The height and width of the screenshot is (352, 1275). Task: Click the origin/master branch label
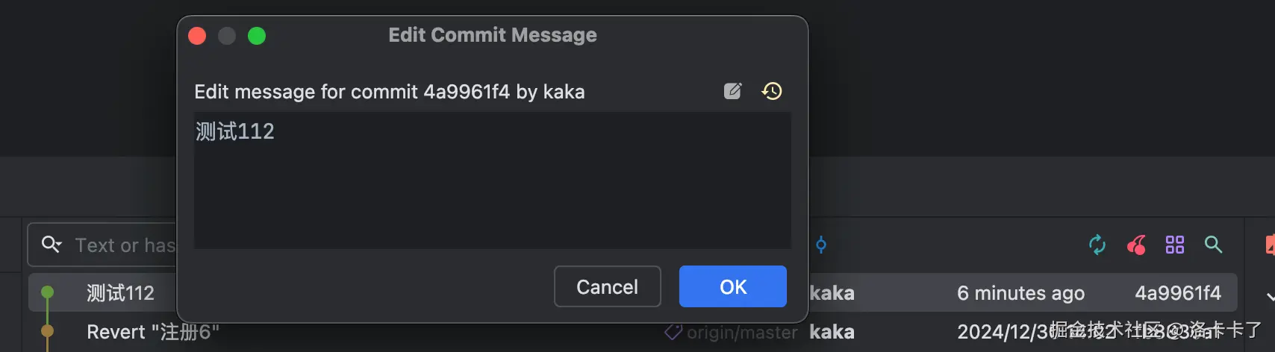741,333
